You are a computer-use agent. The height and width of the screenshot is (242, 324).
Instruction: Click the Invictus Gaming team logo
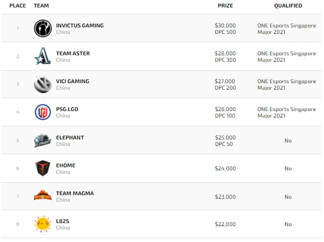coord(42,28)
